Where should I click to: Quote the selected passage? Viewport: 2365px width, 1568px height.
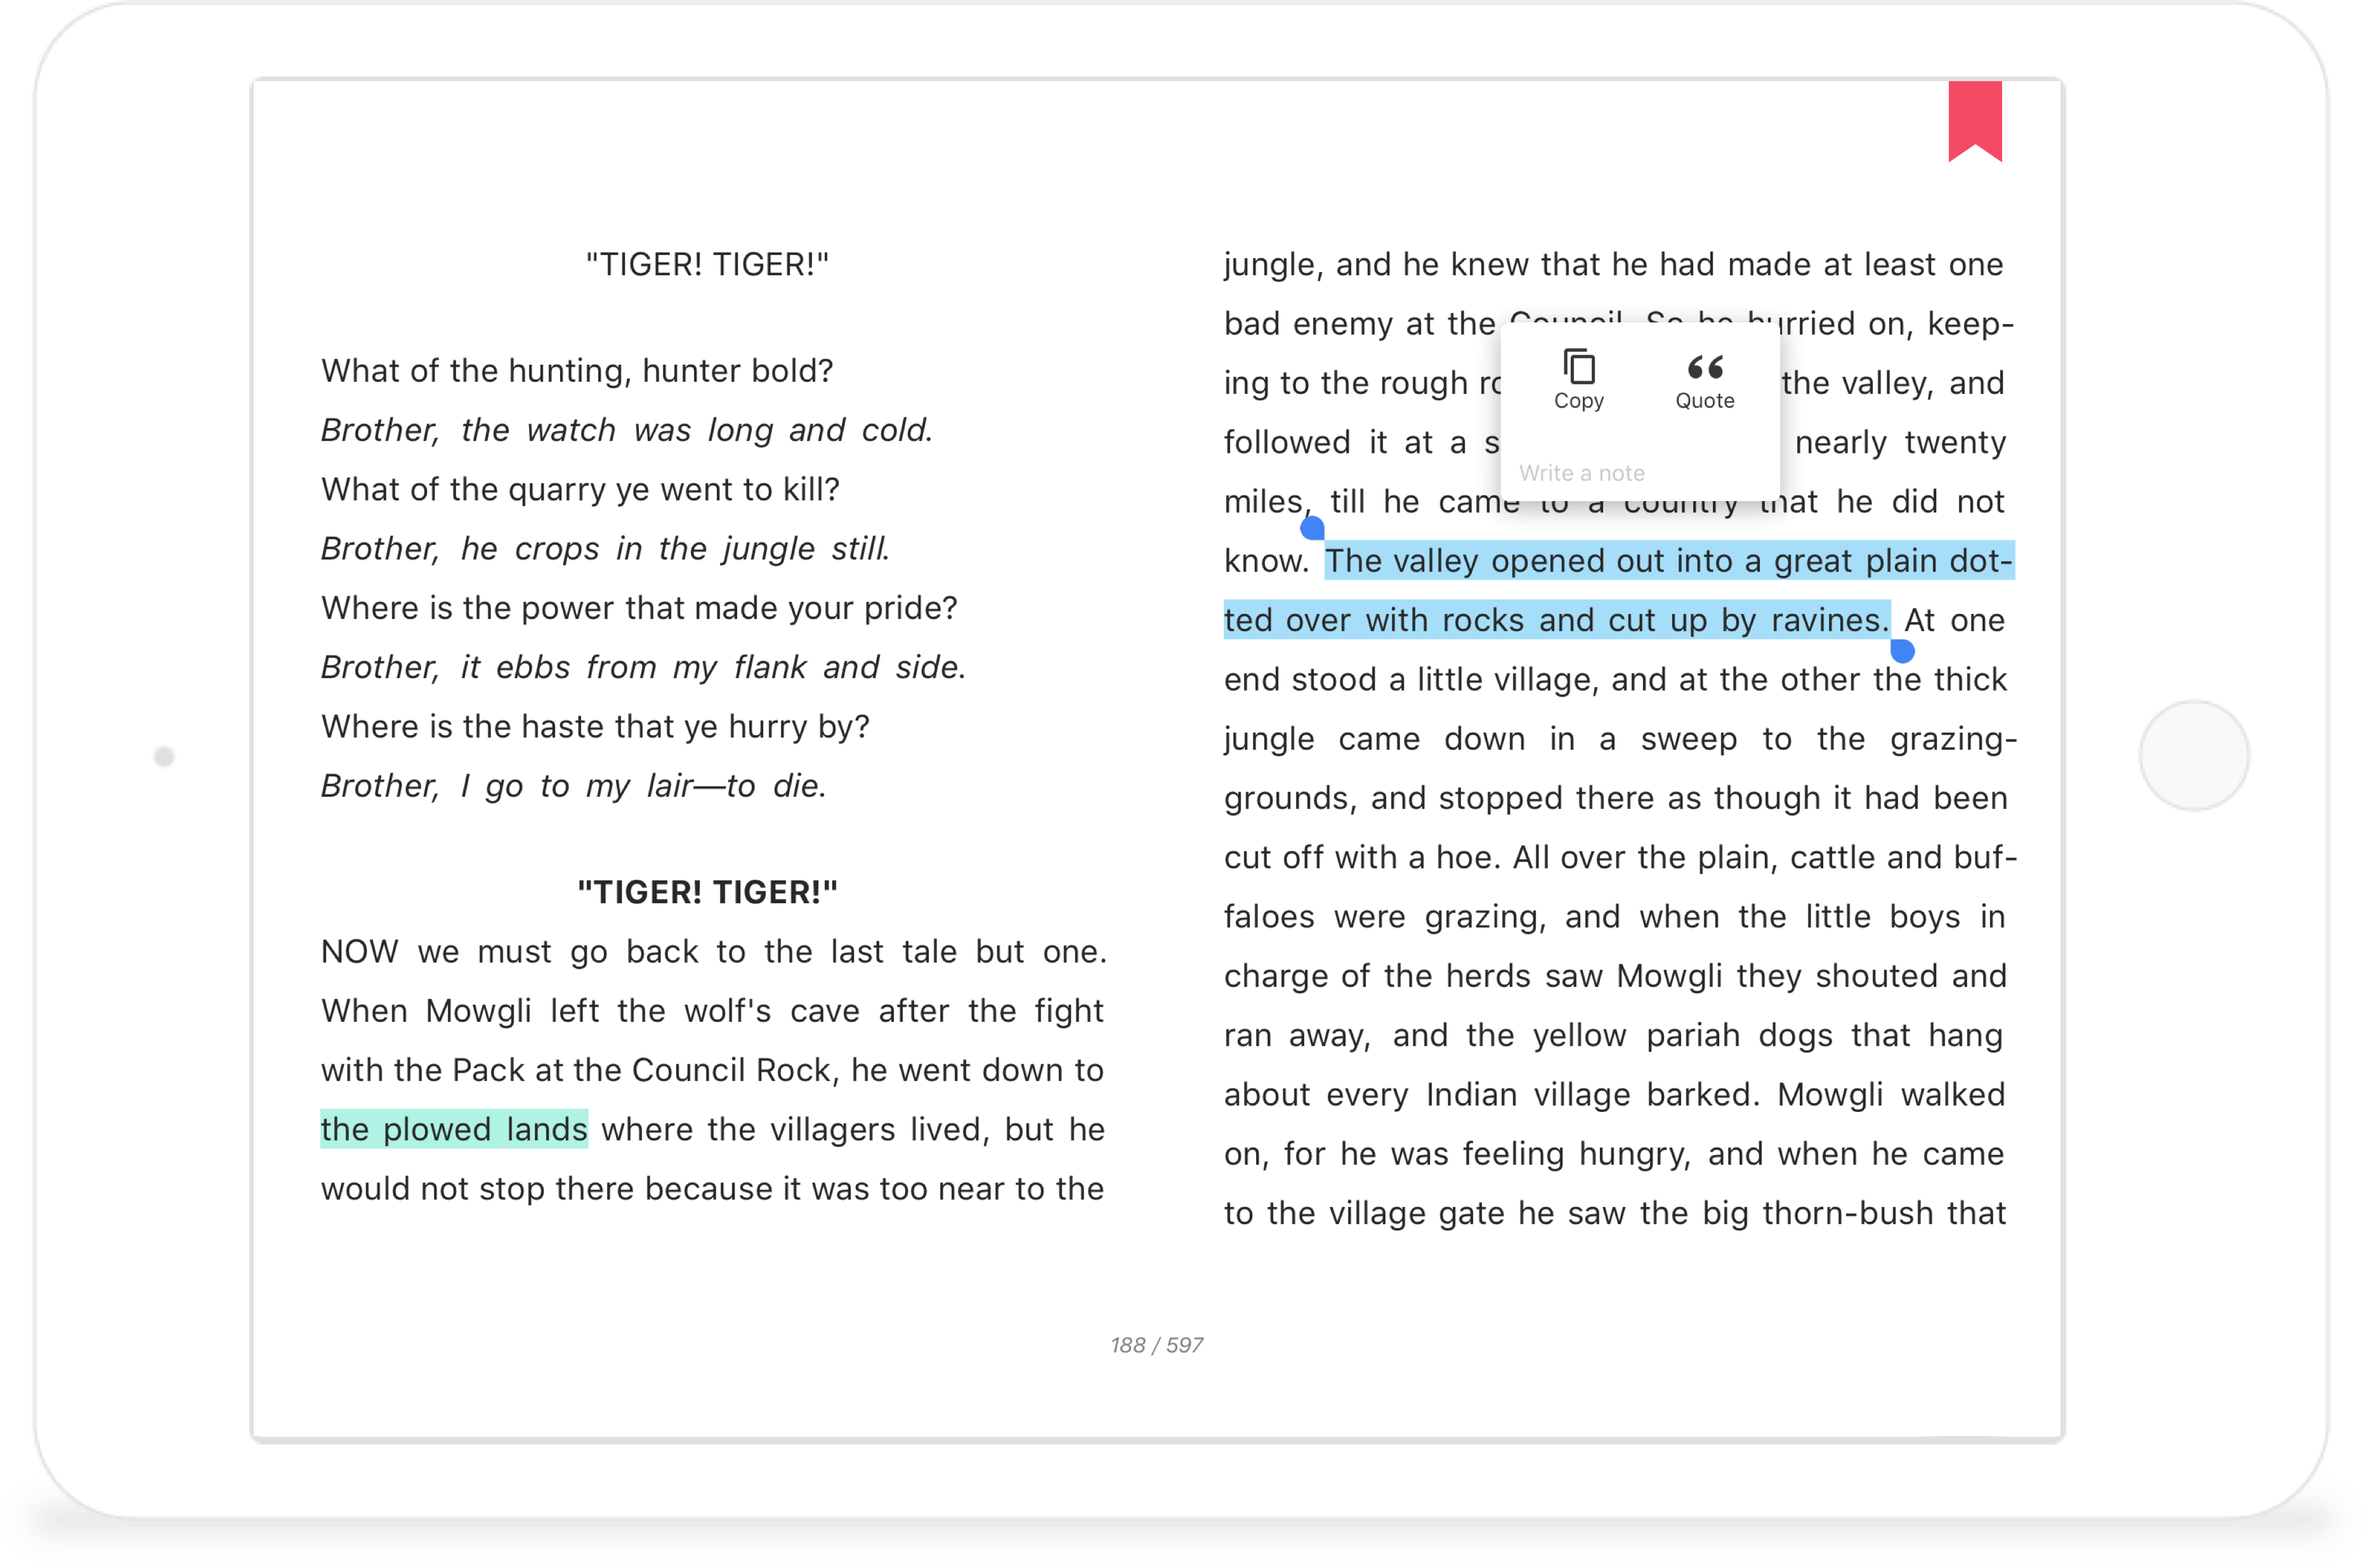tap(1705, 380)
